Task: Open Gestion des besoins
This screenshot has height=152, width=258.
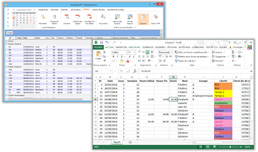Action: (x=117, y=19)
